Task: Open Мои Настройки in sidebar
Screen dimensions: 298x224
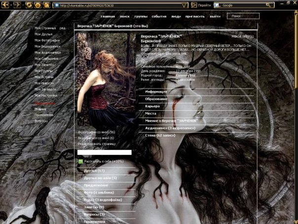Action: click(46, 95)
